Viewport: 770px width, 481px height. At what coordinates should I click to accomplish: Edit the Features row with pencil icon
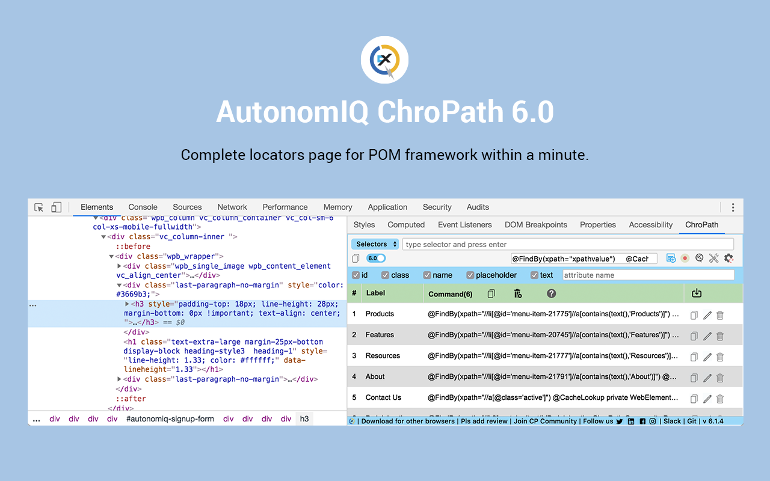click(x=707, y=336)
